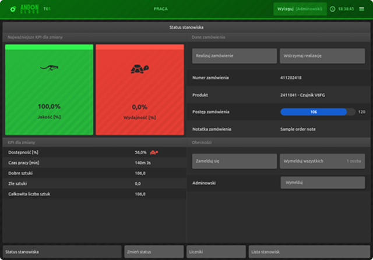The height and width of the screenshot is (260, 373).
Task: Click the Realizuj zamówienie button
Action: 234,56
